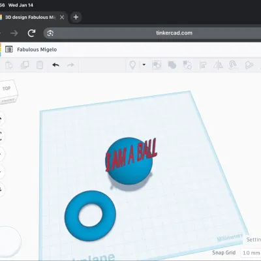Click the Undo arrow in toolbar
The width and height of the screenshot is (261, 261).
click(56, 65)
